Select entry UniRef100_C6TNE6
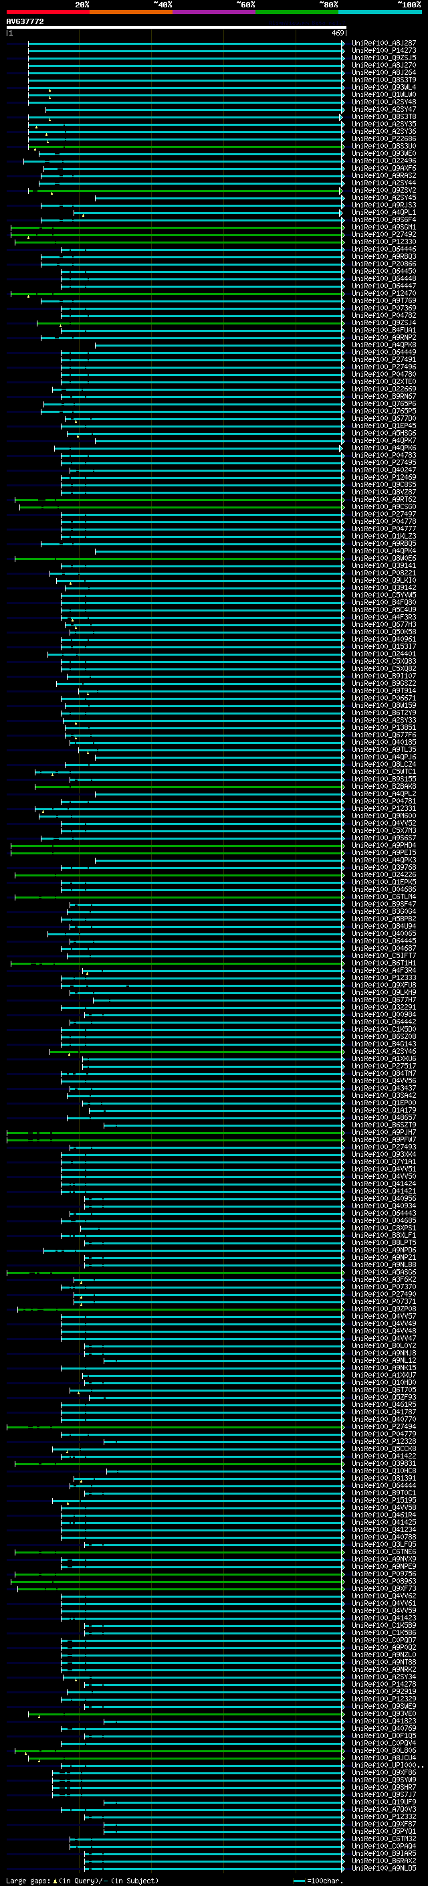428x1886 pixels. pyautogui.click(x=384, y=1551)
